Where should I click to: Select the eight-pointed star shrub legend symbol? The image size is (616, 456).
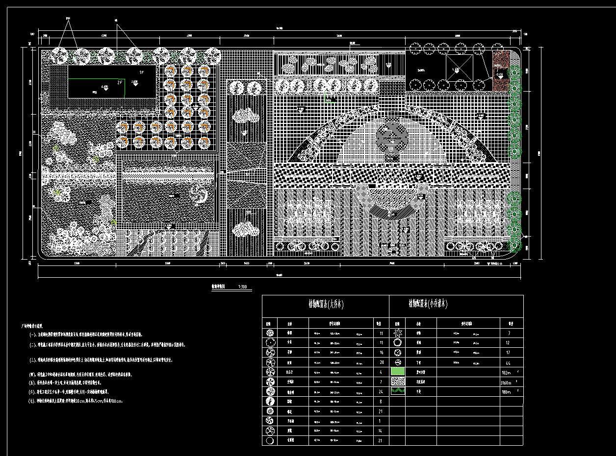(397, 333)
